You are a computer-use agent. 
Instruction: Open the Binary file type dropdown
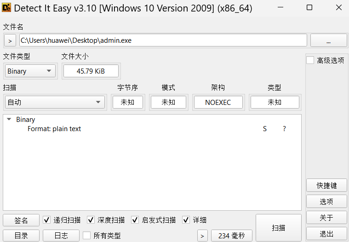click(30, 71)
